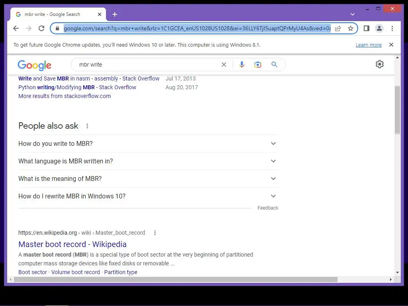Screen dimensions: 408x306
Task: Expand 'What language is MBR written in?'
Action: tap(148, 161)
